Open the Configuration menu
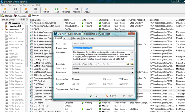The width and height of the screenshot is (185, 112). point(26,5)
